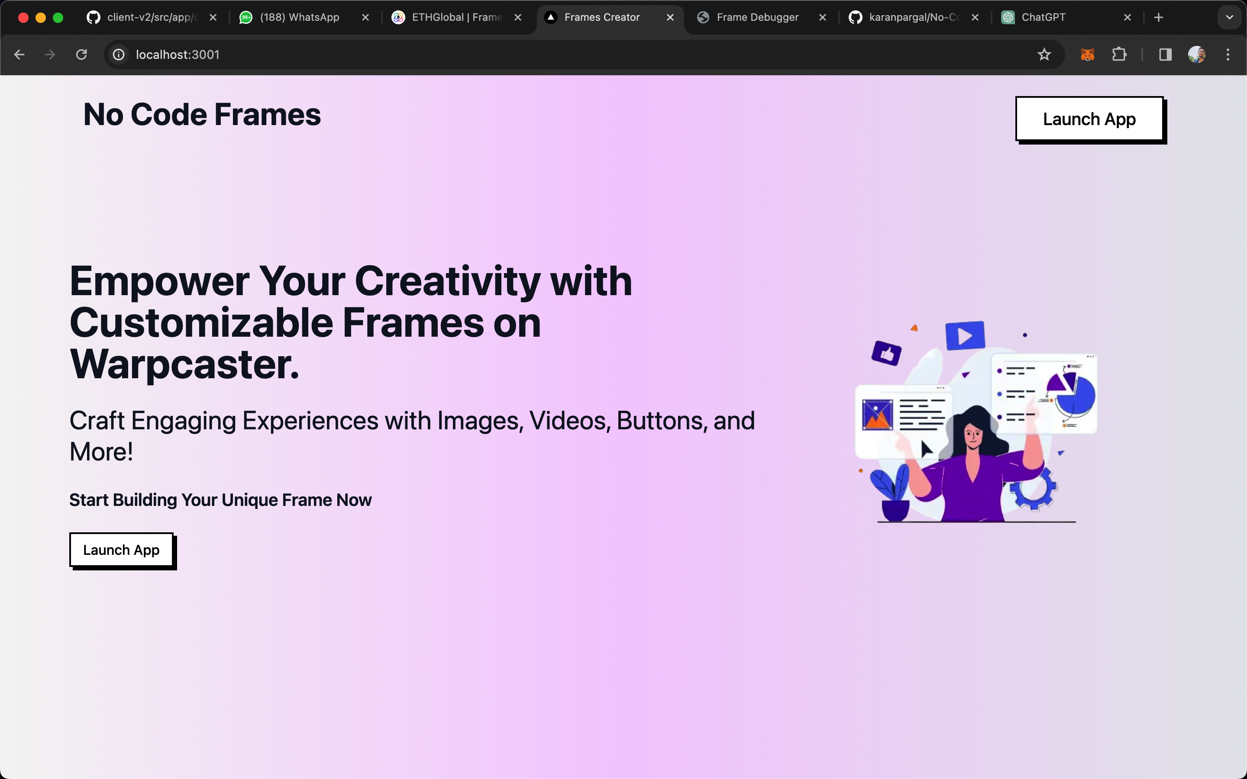Screen dimensions: 1247x779
Task: Click the address bar URL field
Action: [177, 55]
